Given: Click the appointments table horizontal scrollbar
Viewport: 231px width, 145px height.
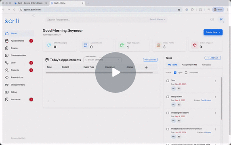Looking at the screenshot, I should [99, 72].
